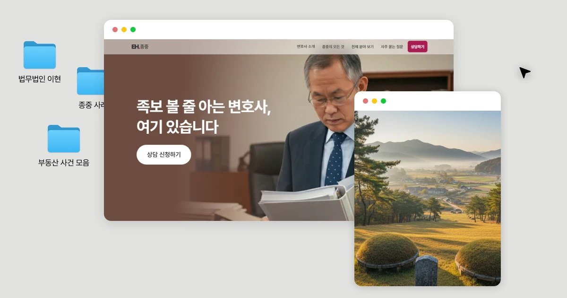Click the gravestone in the photo

pos(426,271)
